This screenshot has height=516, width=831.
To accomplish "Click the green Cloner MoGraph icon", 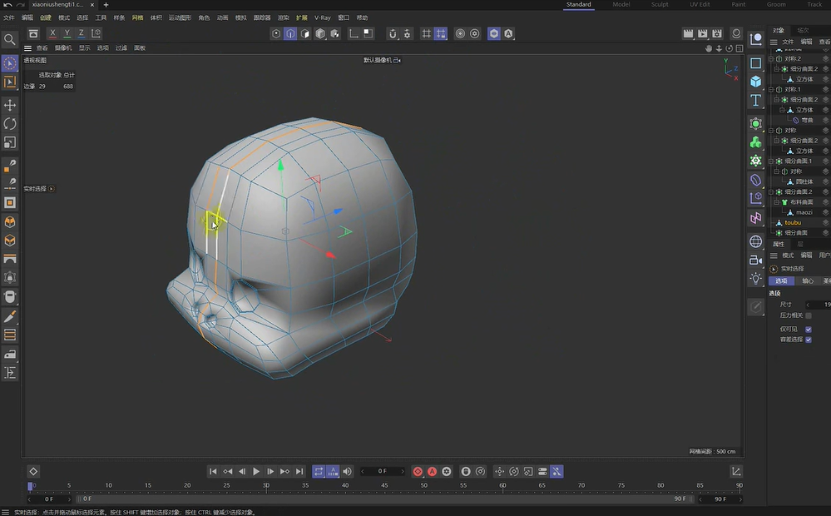I will point(756,142).
